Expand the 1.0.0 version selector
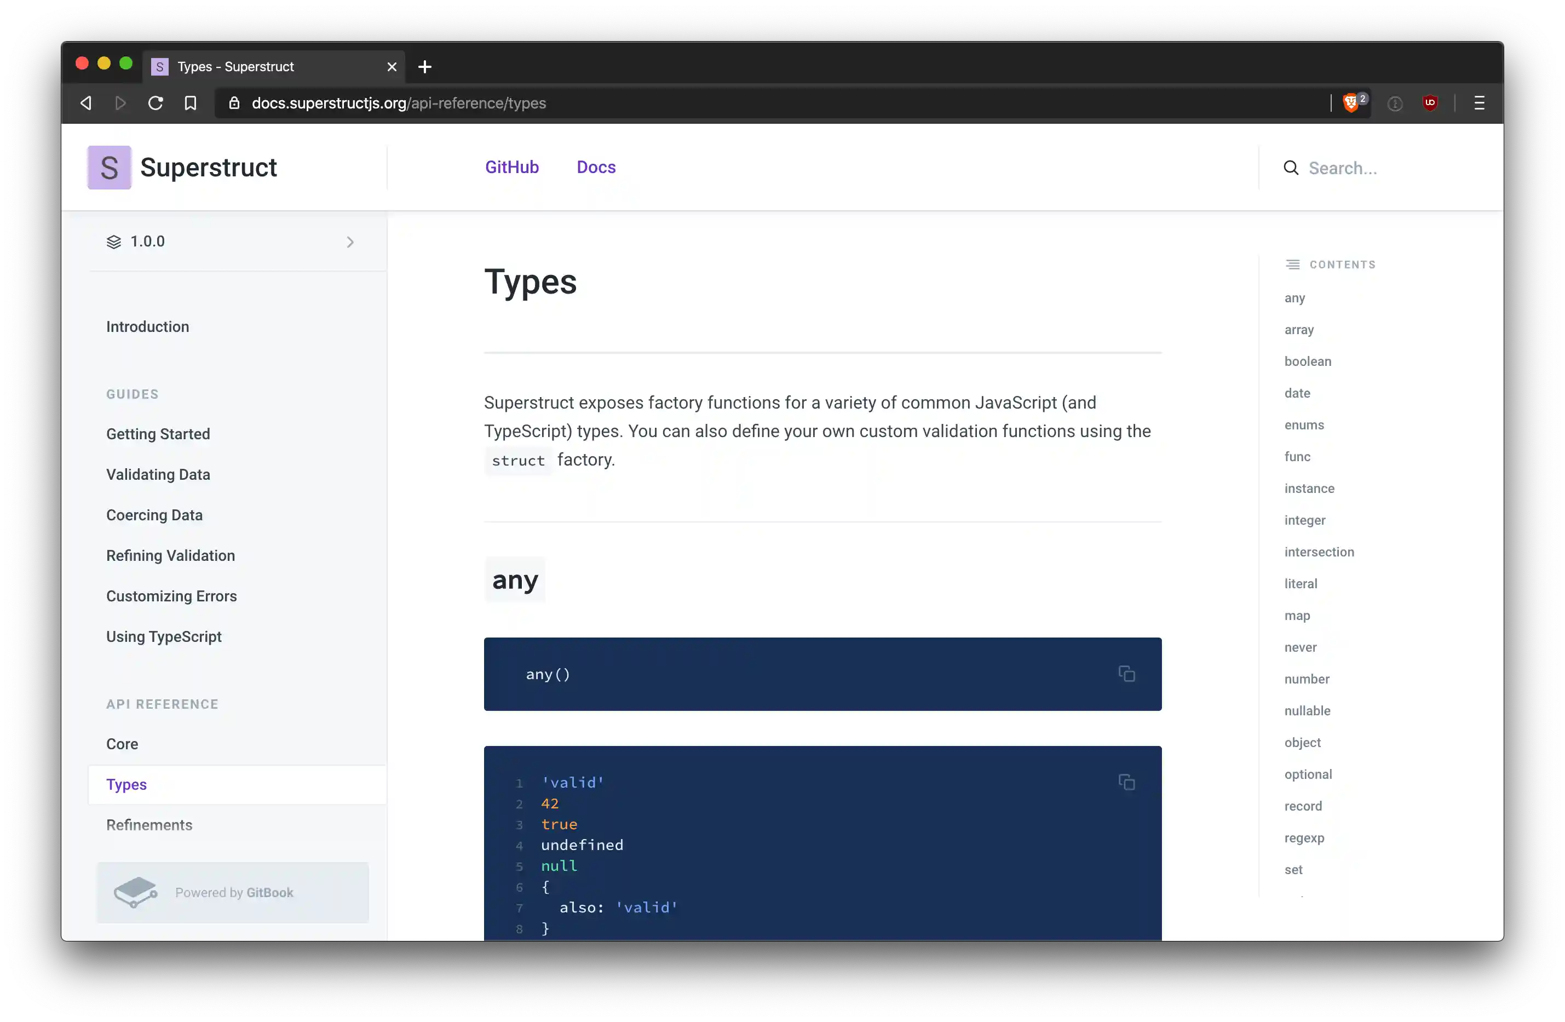 [350, 242]
